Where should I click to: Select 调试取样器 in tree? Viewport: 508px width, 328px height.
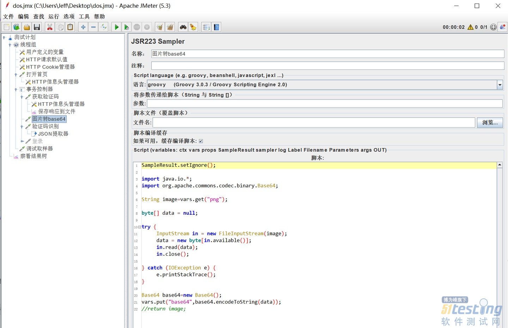click(40, 148)
